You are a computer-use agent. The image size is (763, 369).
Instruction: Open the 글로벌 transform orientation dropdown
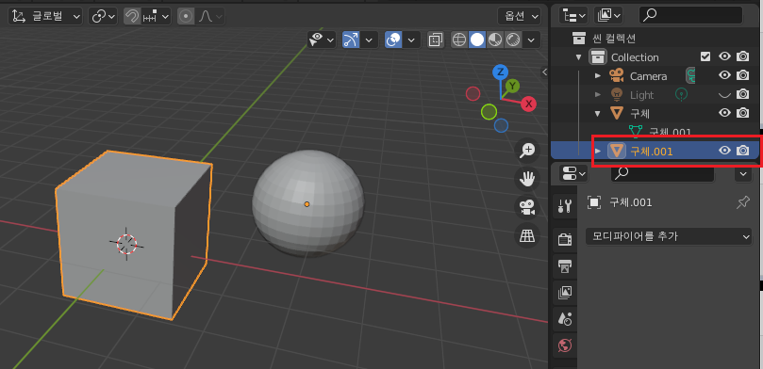pyautogui.click(x=45, y=17)
